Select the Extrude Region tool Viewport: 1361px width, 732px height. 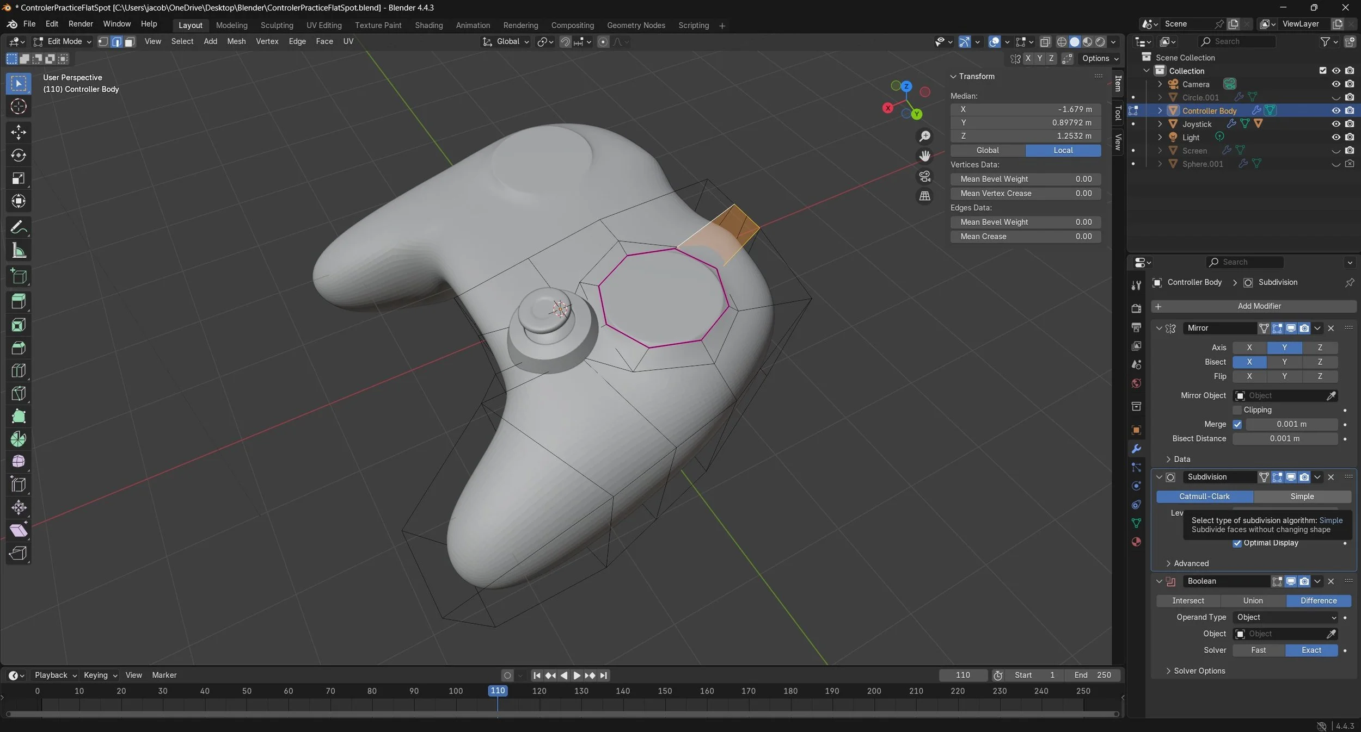tap(19, 301)
